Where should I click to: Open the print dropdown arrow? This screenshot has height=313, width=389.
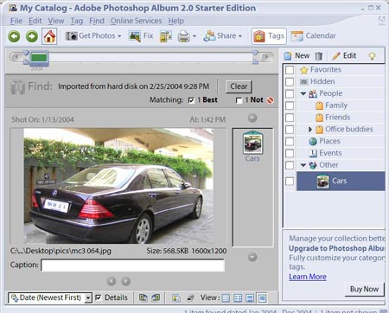(x=194, y=36)
